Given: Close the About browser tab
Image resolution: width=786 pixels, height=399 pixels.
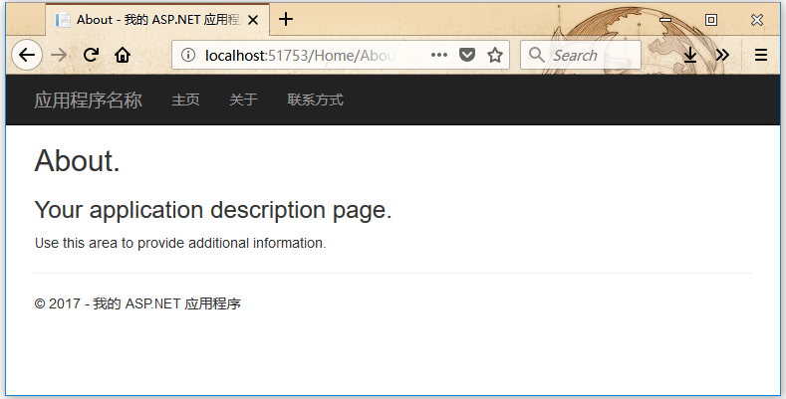Looking at the screenshot, I should [x=254, y=19].
